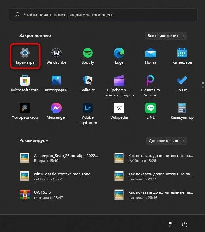
Task: Open the File Explorer folder icon near power
Action: tap(172, 225)
